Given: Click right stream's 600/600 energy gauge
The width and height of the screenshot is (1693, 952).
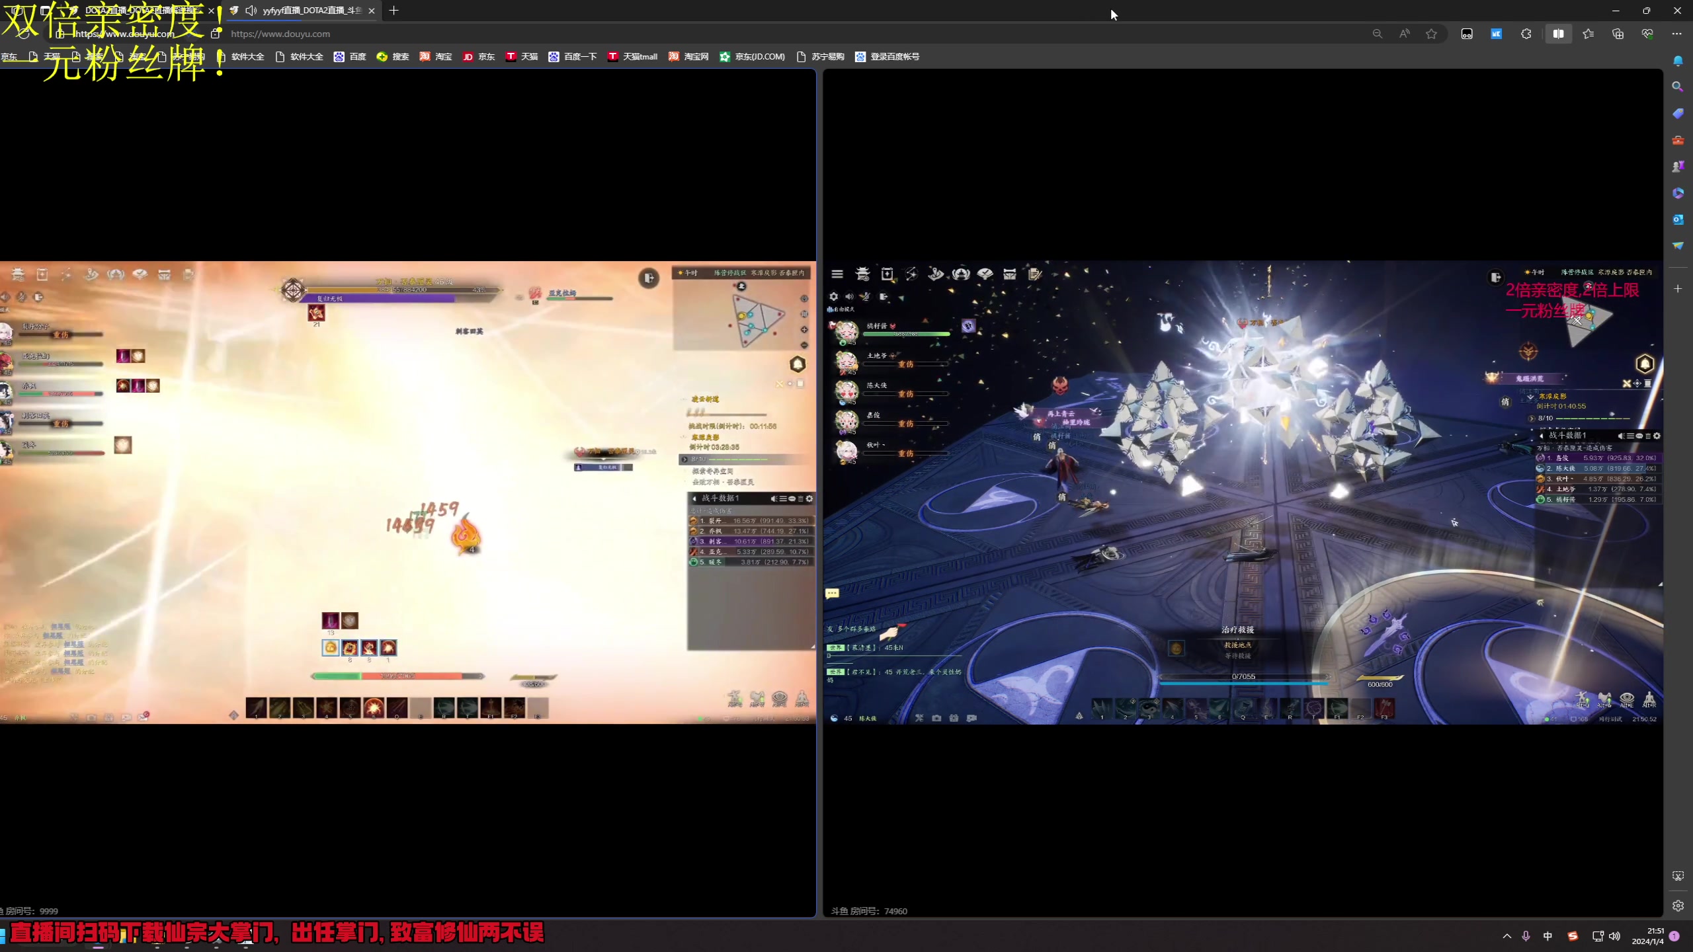Looking at the screenshot, I should click(1380, 681).
